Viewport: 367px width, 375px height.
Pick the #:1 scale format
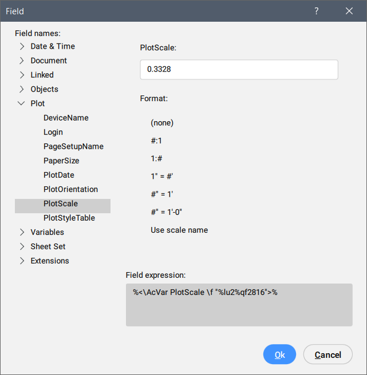point(157,139)
